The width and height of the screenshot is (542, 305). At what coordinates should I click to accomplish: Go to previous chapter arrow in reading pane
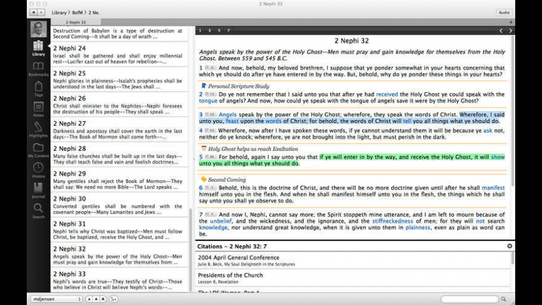(501, 30)
